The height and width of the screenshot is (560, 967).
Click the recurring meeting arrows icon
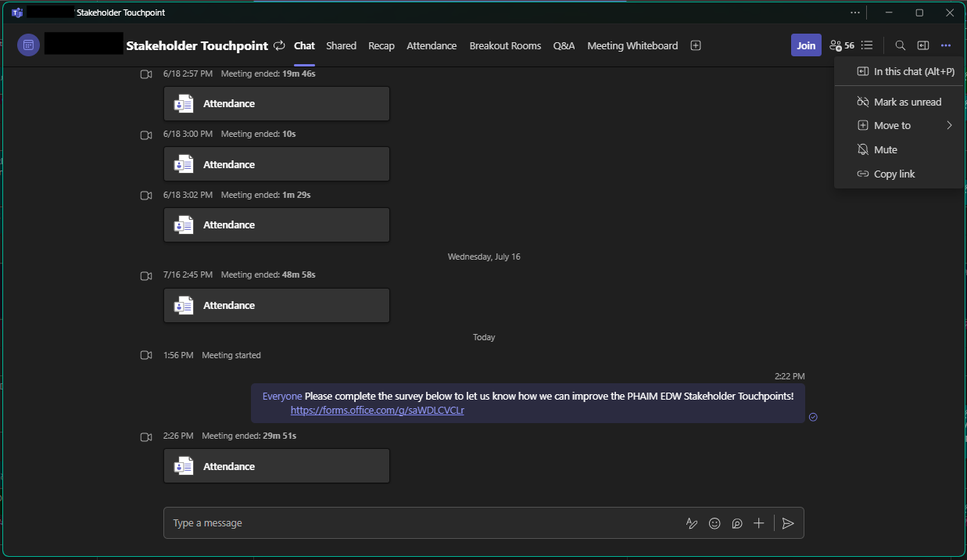pyautogui.click(x=280, y=46)
